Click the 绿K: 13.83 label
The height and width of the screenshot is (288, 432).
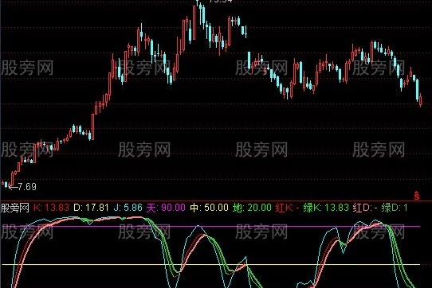click(x=326, y=208)
